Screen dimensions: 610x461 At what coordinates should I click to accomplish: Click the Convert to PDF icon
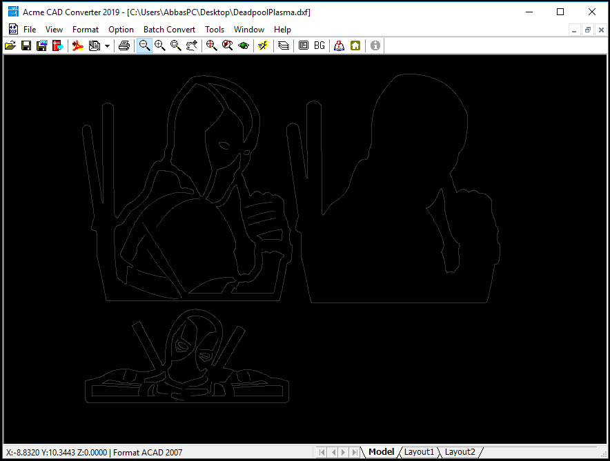pos(78,46)
